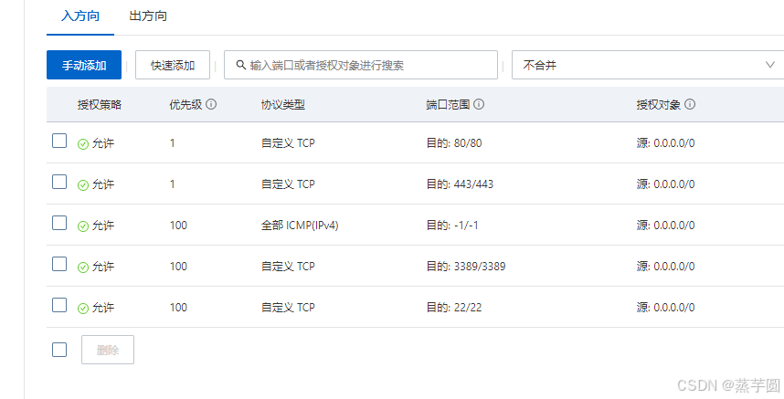Click the green allow icon in the ICMP row
The image size is (784, 399).
coord(83,226)
